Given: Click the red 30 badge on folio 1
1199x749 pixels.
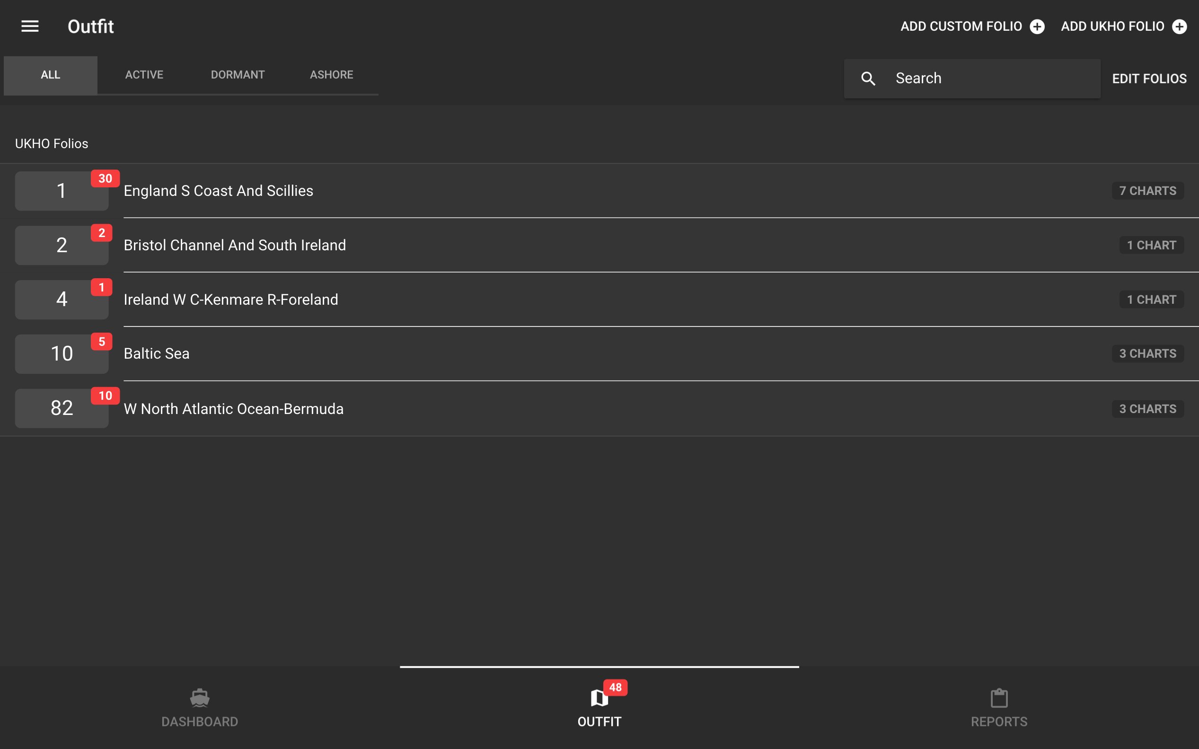Looking at the screenshot, I should click(105, 178).
